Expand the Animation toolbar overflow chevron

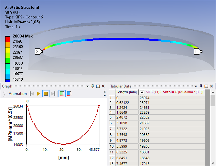pyautogui.click(x=104, y=94)
